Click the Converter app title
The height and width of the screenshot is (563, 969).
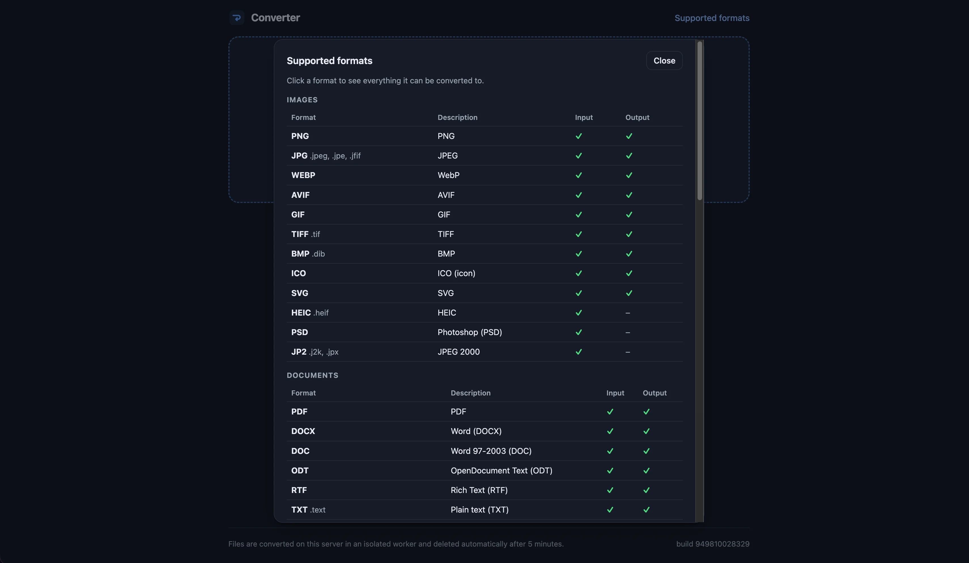275,18
